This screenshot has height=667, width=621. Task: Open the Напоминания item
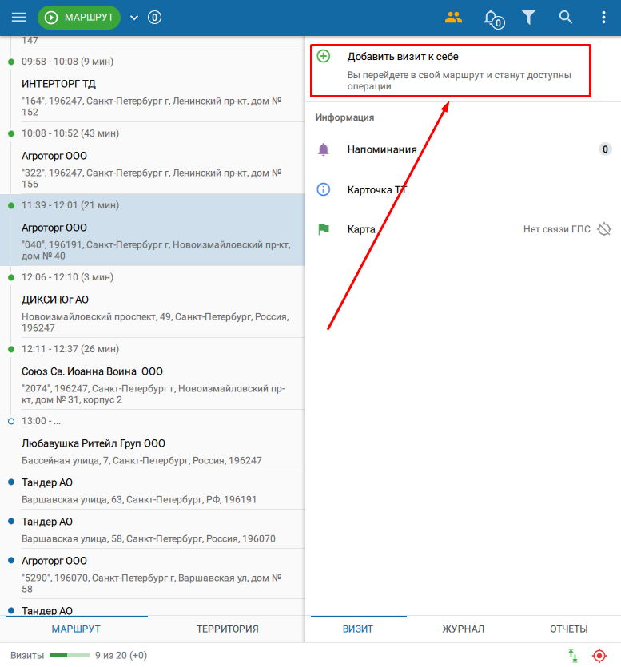[x=463, y=149]
